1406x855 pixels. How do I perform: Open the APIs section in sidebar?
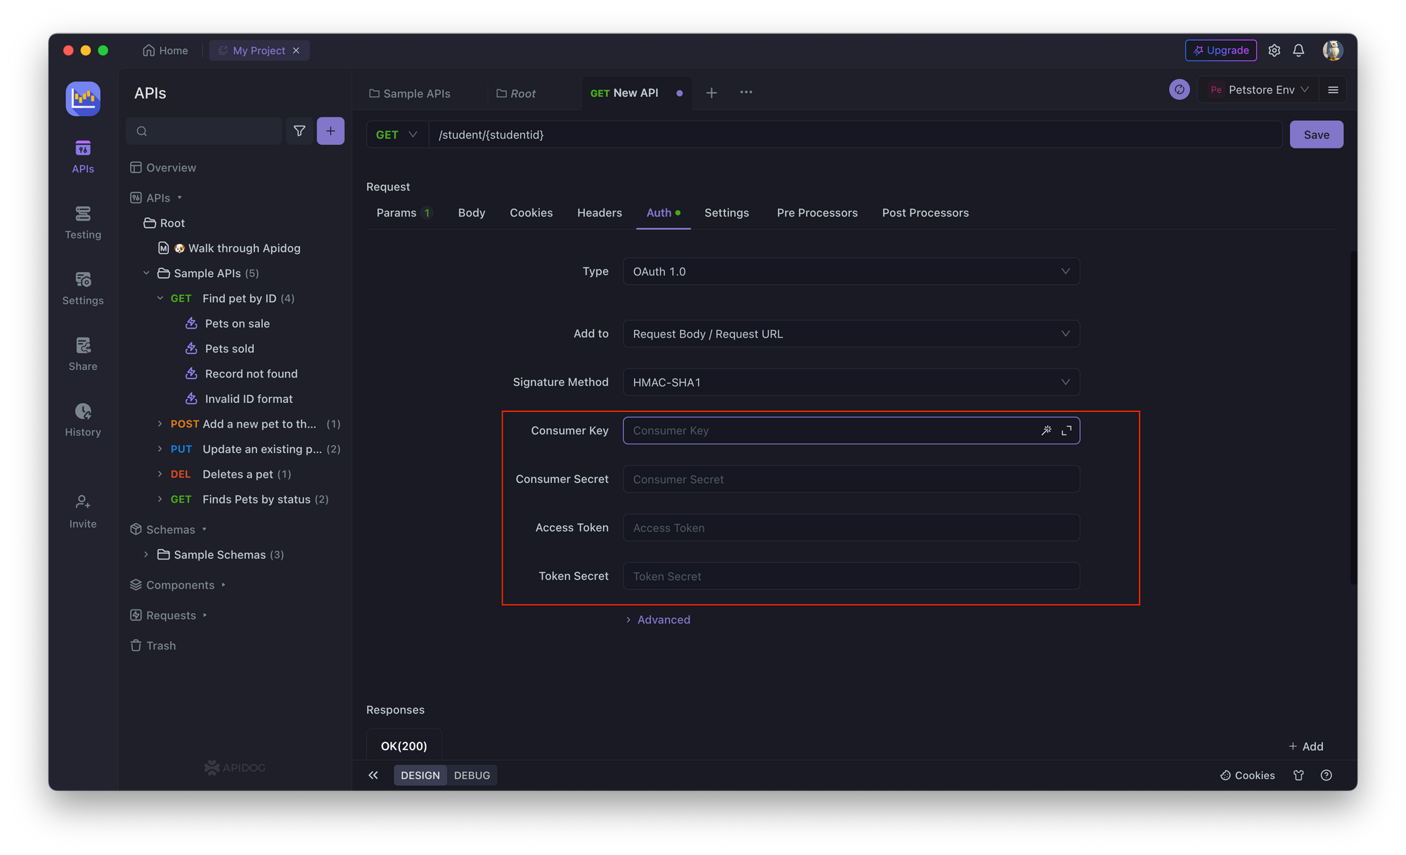point(83,157)
